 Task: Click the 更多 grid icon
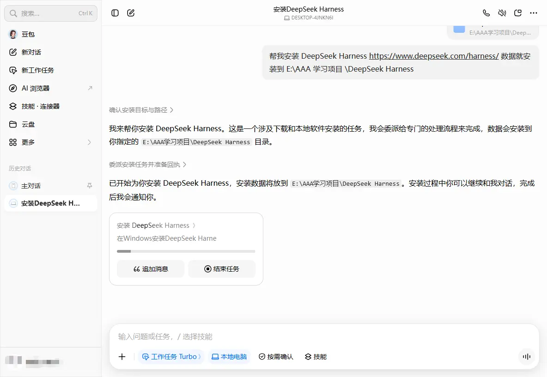[x=13, y=142]
